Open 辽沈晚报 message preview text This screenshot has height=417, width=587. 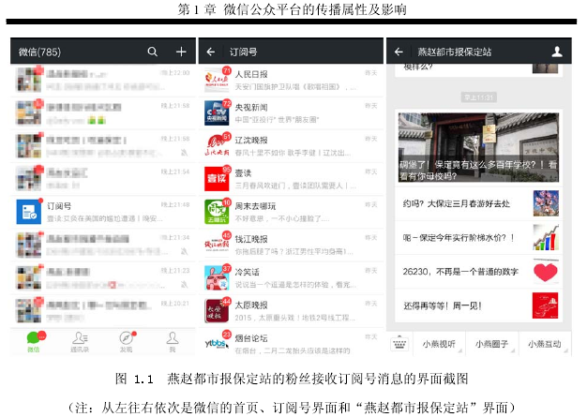[x=293, y=153]
